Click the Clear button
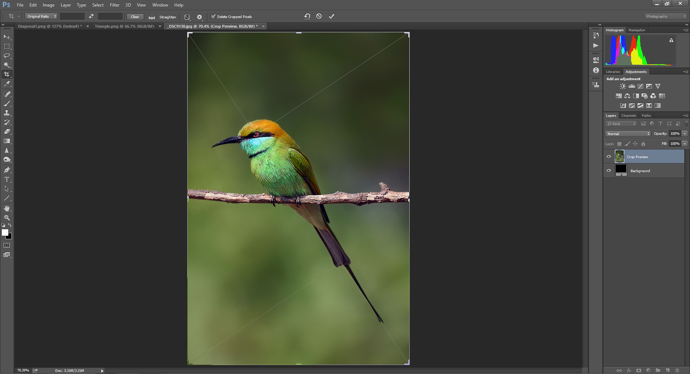The width and height of the screenshot is (690, 374). (x=135, y=17)
